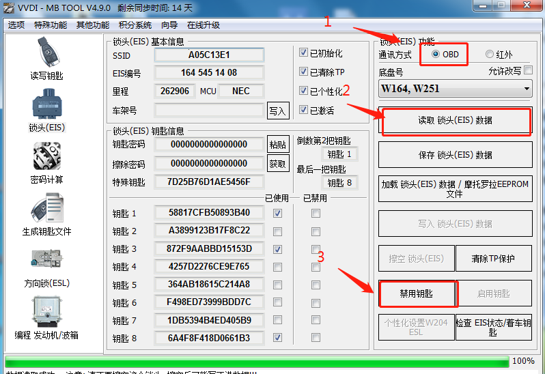Screen dimensions: 545x374
Task: Toggle the 已清除TP checkbox
Action: 303,72
